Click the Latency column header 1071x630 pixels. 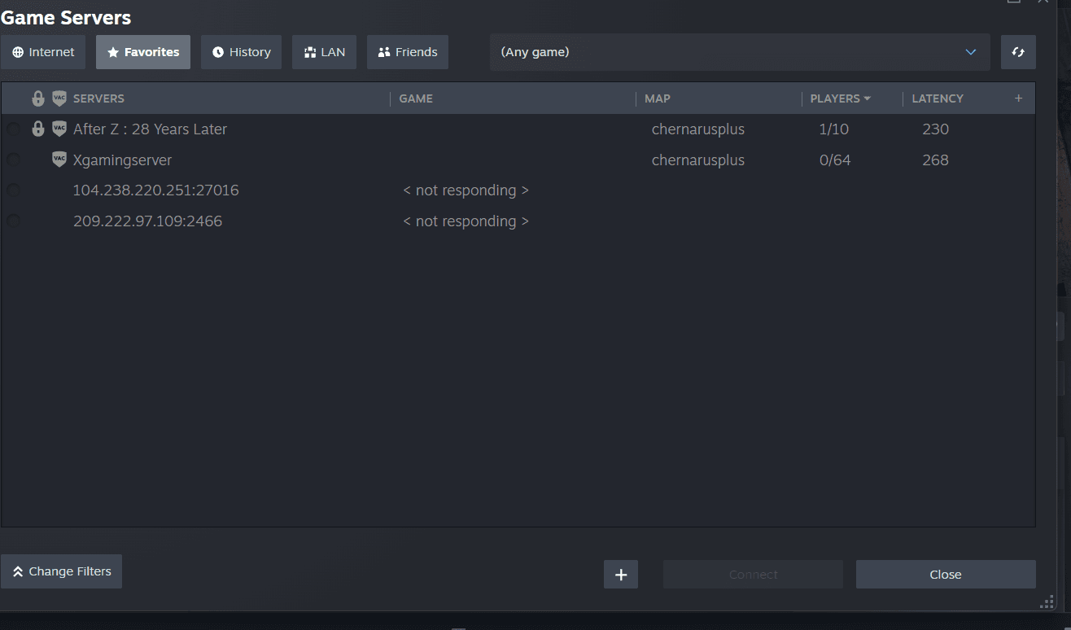coord(938,98)
